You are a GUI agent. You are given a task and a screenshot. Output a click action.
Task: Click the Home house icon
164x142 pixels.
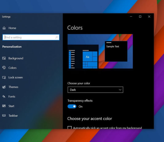click(x=4, y=28)
